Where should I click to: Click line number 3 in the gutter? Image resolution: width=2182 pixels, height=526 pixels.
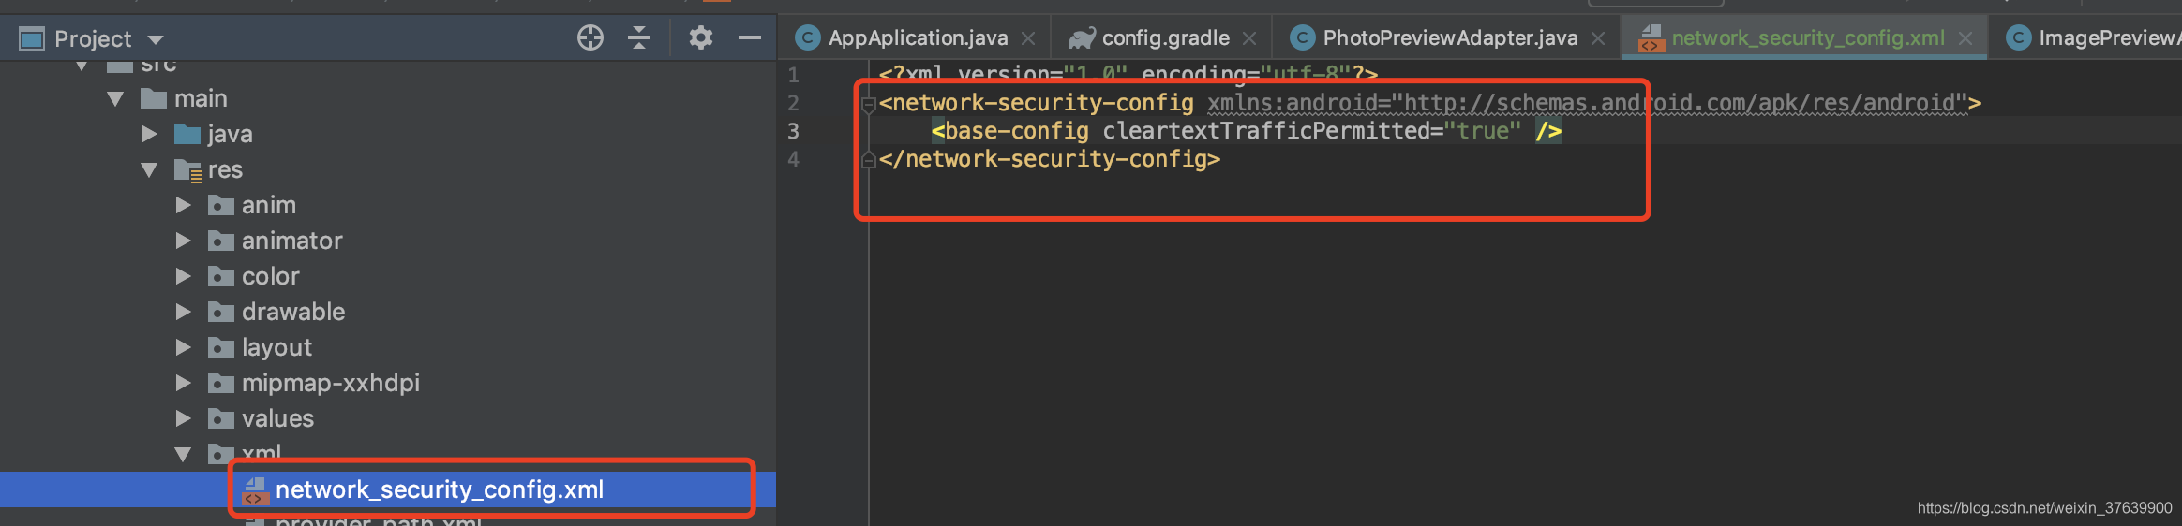pyautogui.click(x=793, y=131)
